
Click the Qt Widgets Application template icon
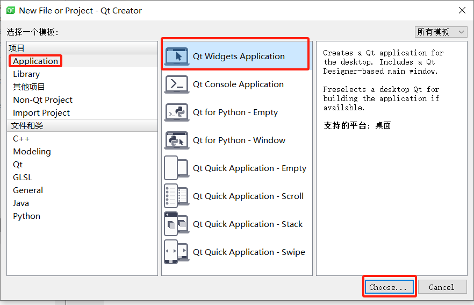click(177, 56)
